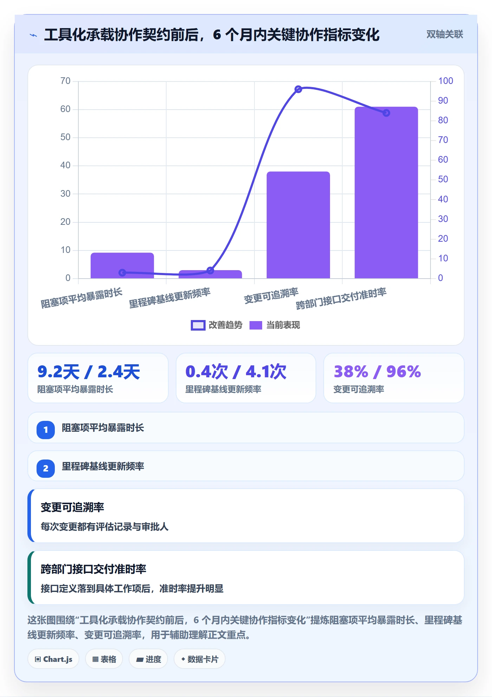The image size is (492, 697).
Task: Click the x-axis label 跨部门接口交付准时率
Action: [341, 299]
